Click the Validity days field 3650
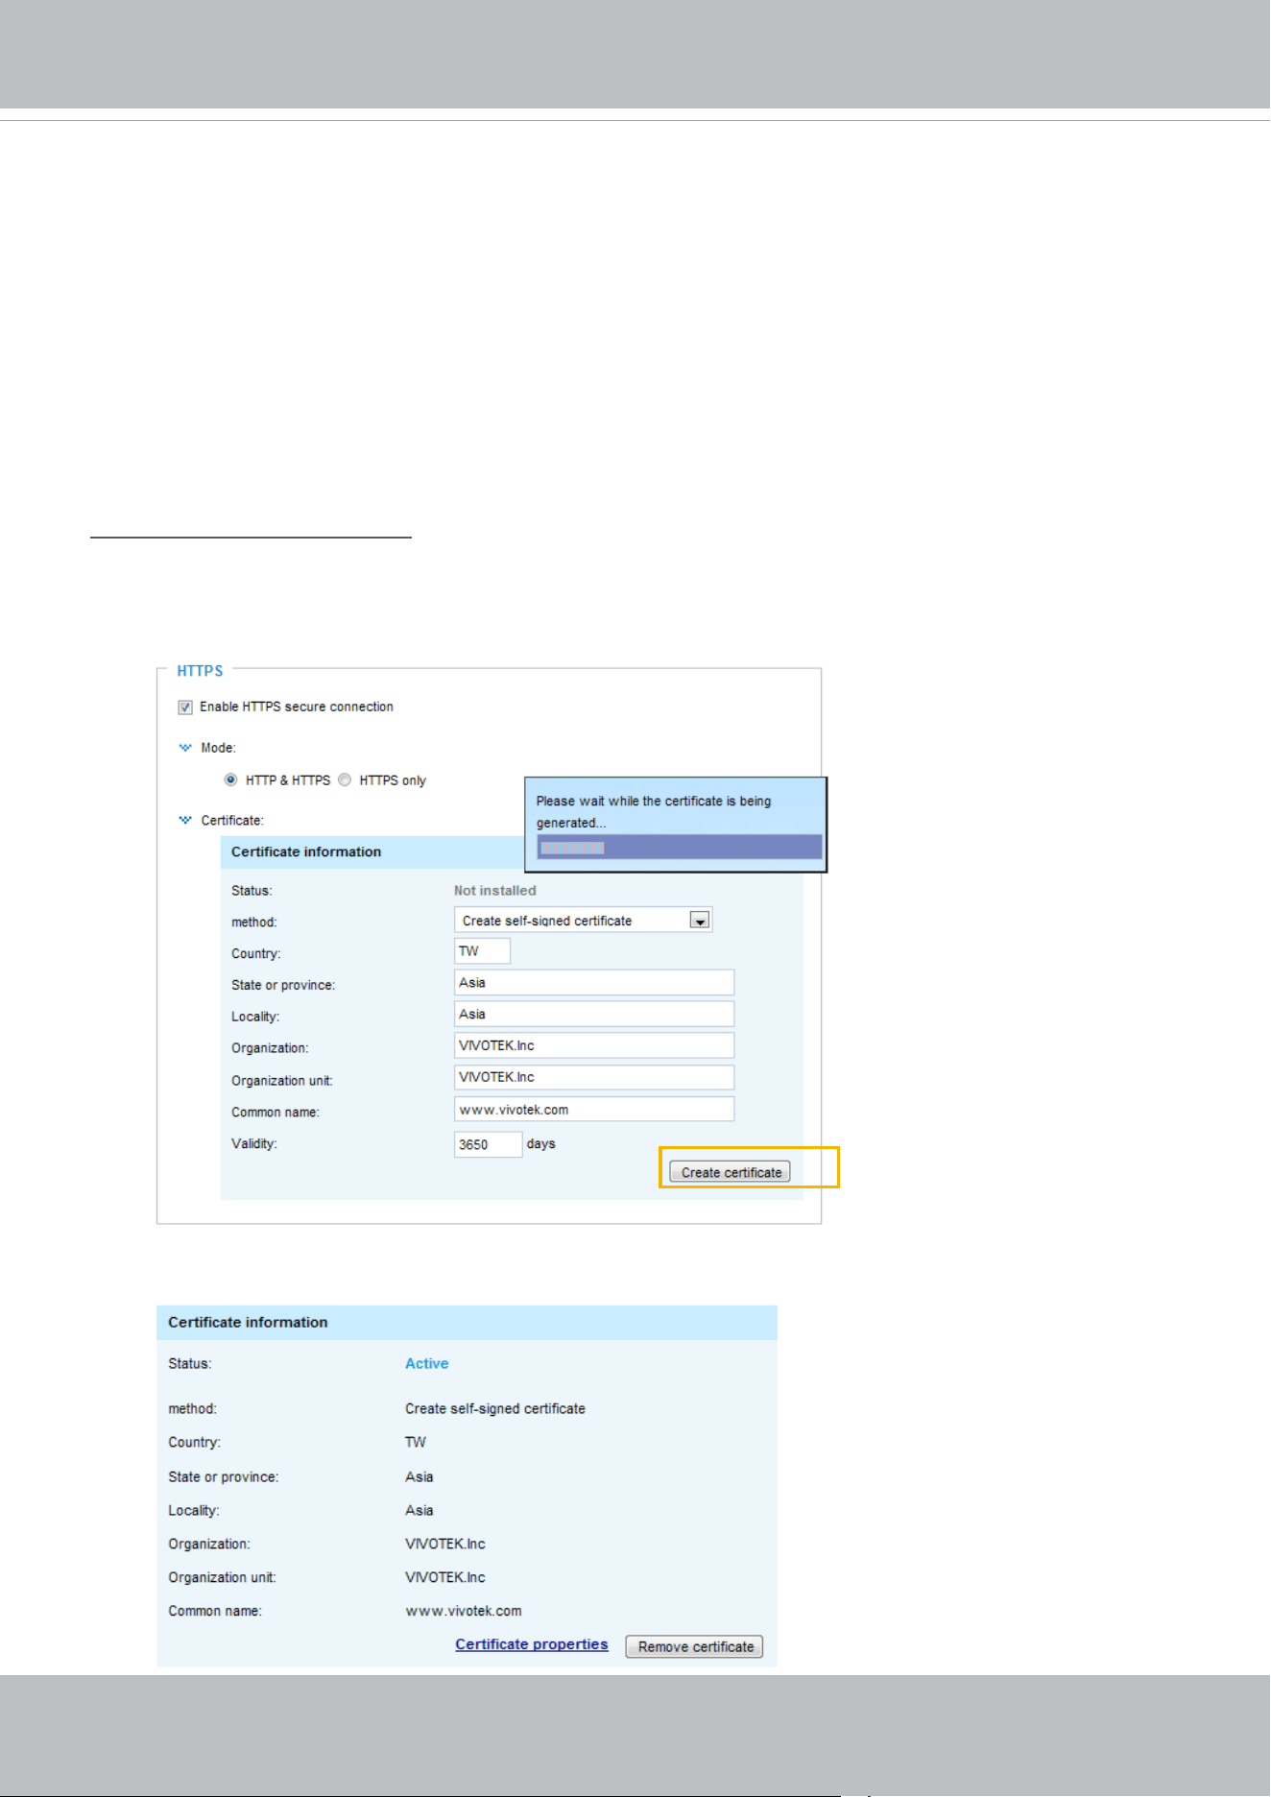1271x1797 pixels. (x=488, y=1144)
